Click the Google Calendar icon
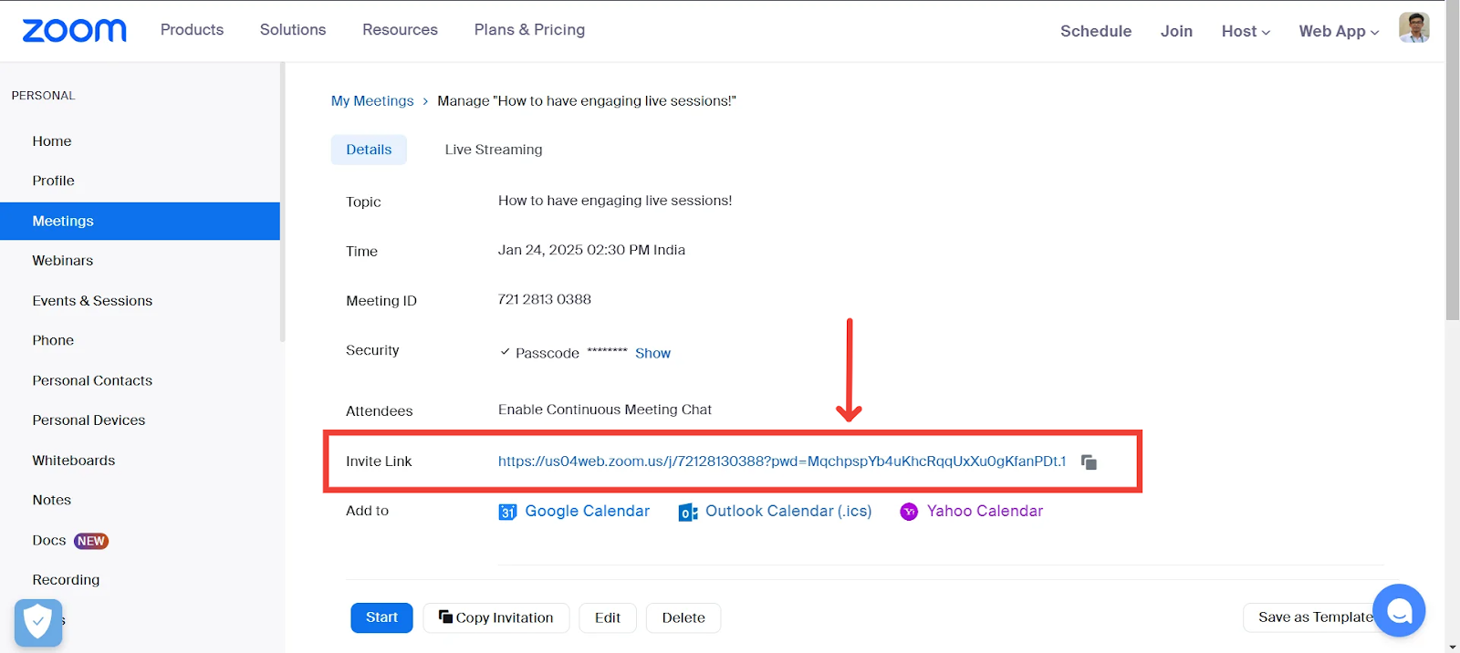Viewport: 1460px width, 653px height. coord(507,513)
